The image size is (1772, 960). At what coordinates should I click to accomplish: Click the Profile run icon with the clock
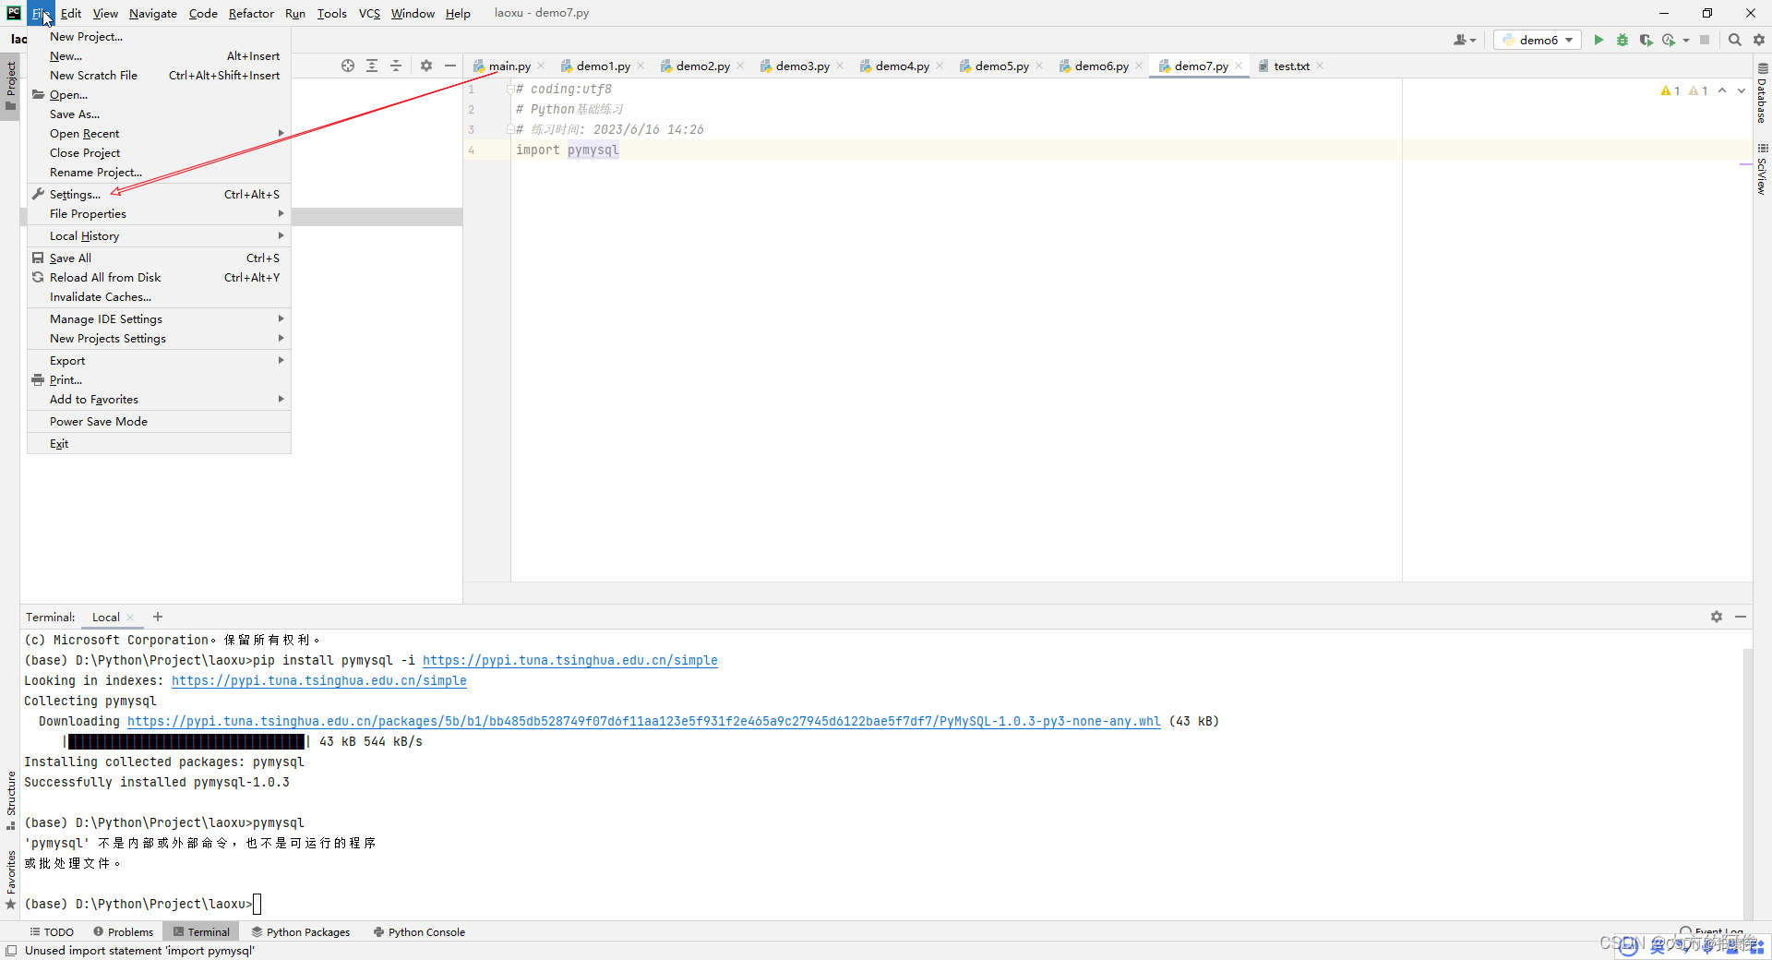pyautogui.click(x=1669, y=40)
